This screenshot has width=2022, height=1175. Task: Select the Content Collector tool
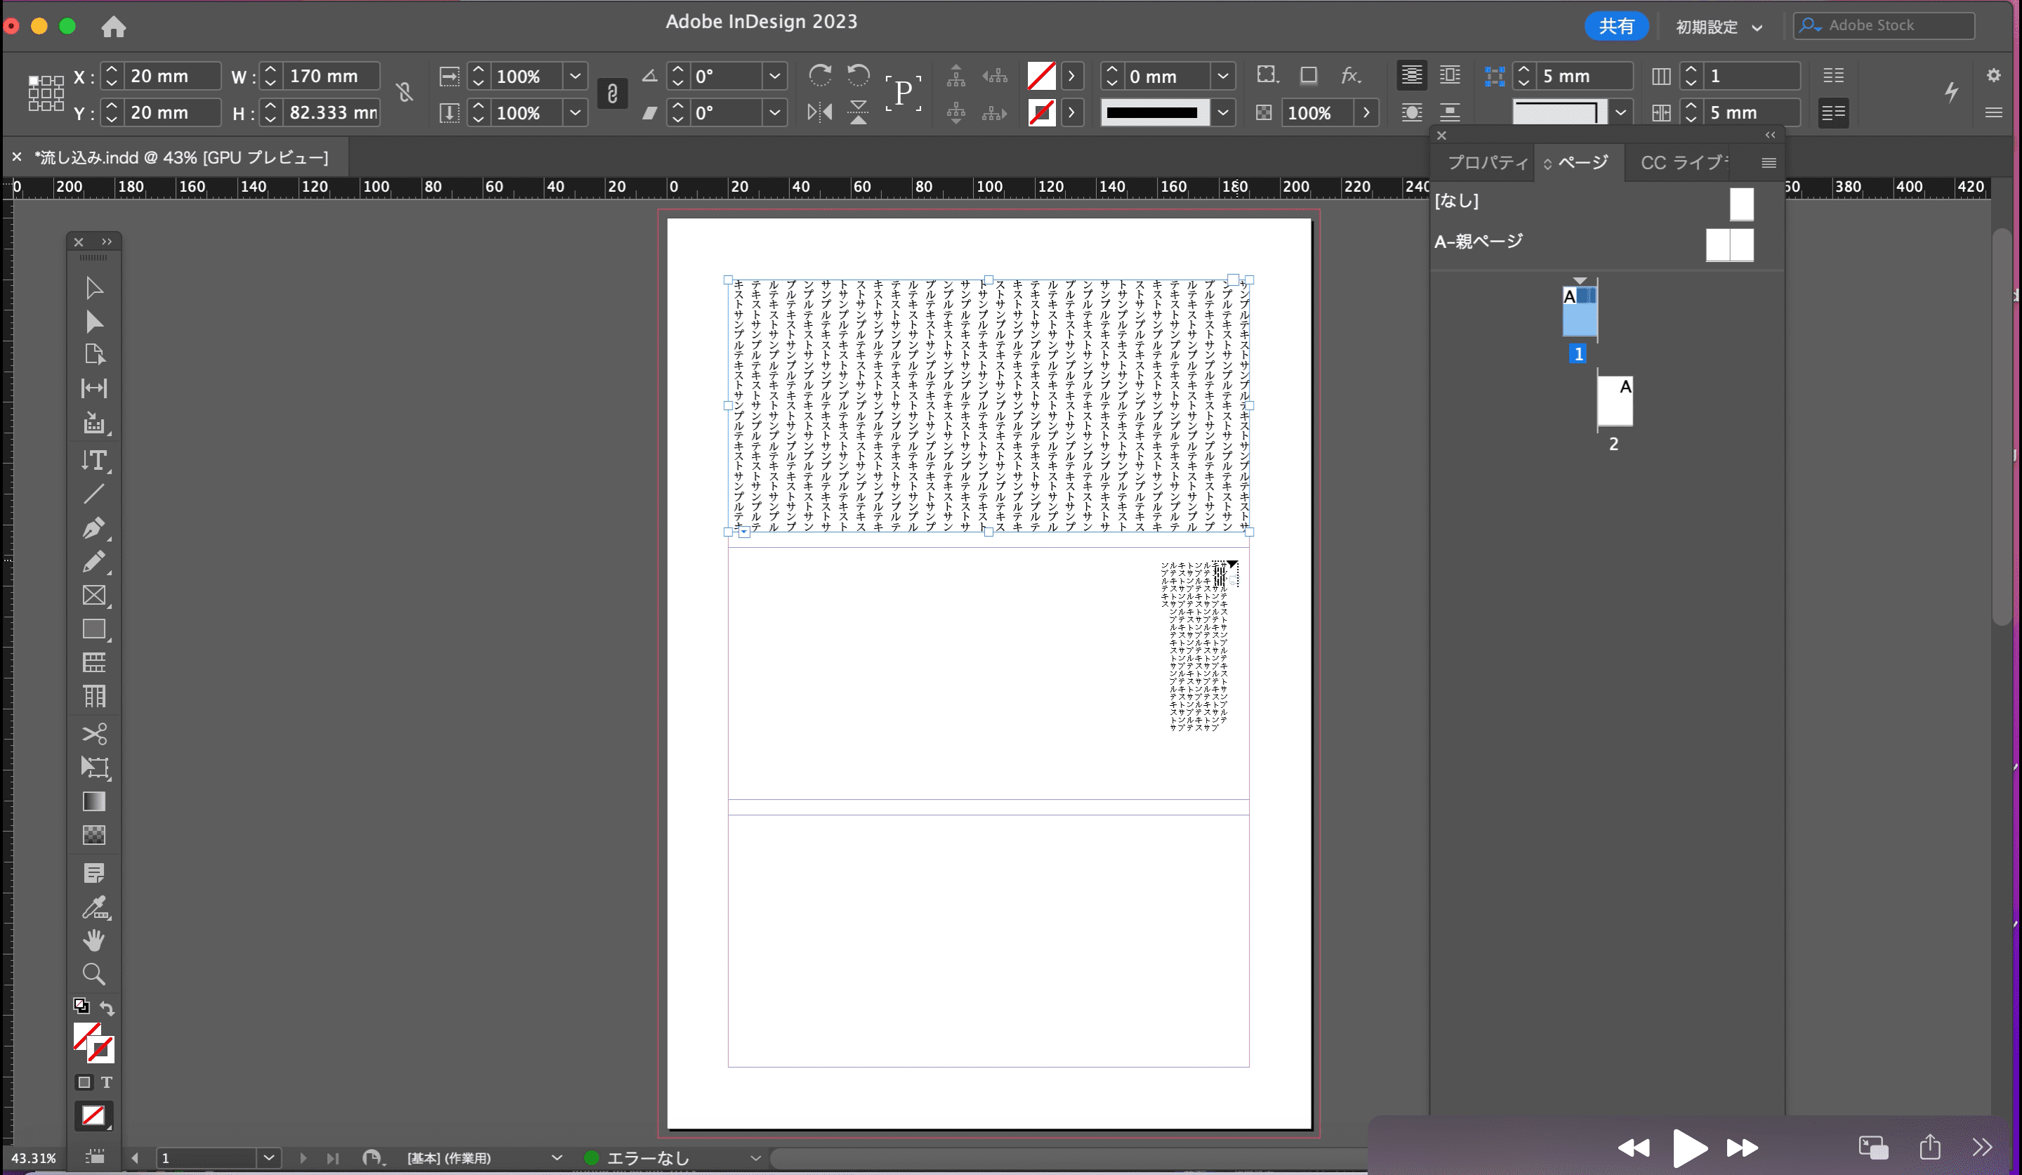tap(94, 423)
